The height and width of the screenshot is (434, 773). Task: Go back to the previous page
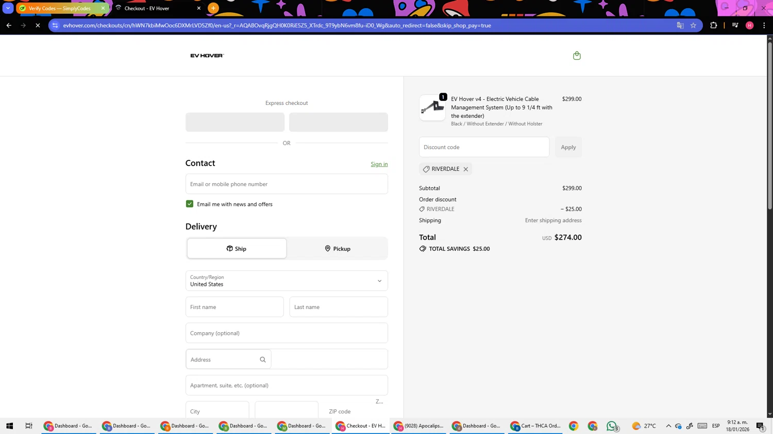[x=9, y=25]
